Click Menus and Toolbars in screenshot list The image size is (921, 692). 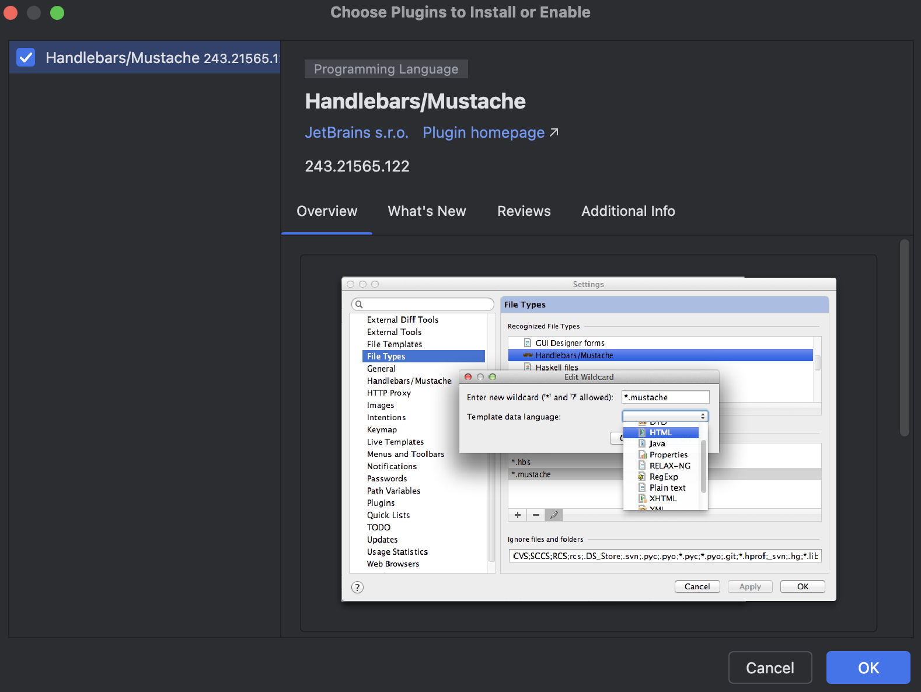click(406, 455)
